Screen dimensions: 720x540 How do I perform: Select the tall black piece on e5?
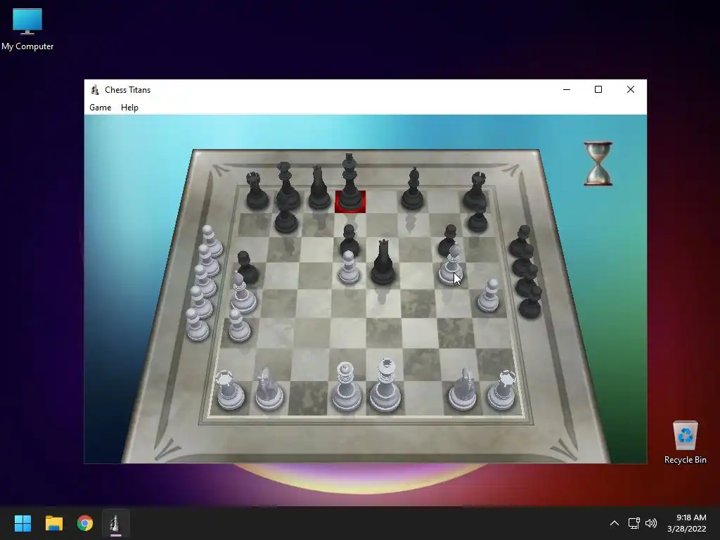click(383, 262)
